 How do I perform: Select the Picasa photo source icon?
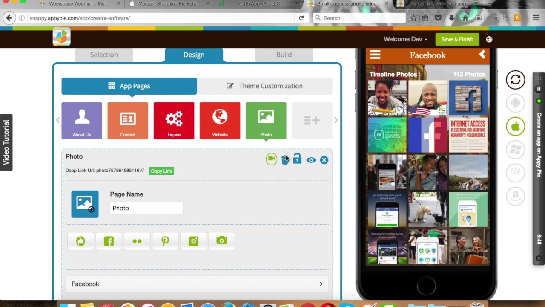click(80, 241)
